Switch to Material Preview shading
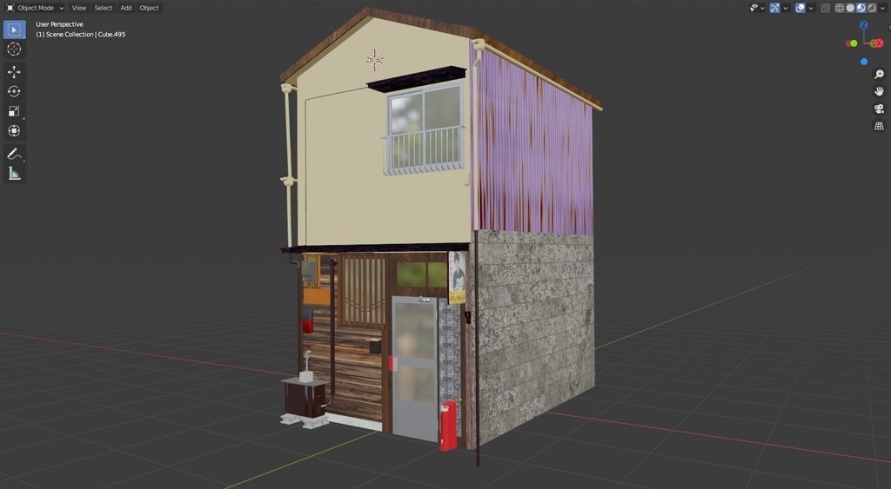Image resolution: width=891 pixels, height=489 pixels. pos(861,8)
